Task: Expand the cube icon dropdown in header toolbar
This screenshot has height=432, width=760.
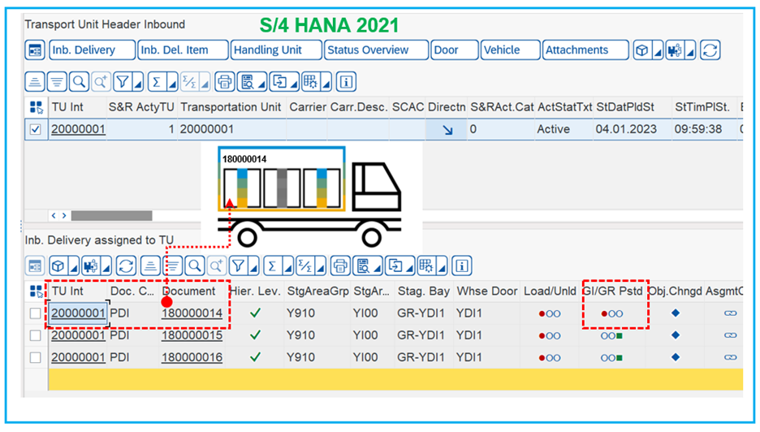Action: [658, 50]
